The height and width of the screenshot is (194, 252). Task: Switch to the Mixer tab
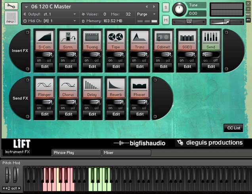(x=127, y=153)
